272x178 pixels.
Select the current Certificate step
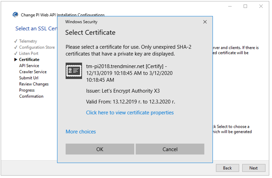pyautogui.click(x=29, y=60)
